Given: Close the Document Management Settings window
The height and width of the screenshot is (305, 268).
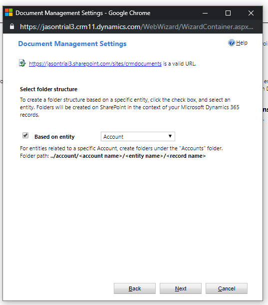Looking at the screenshot, I should click(251, 13).
